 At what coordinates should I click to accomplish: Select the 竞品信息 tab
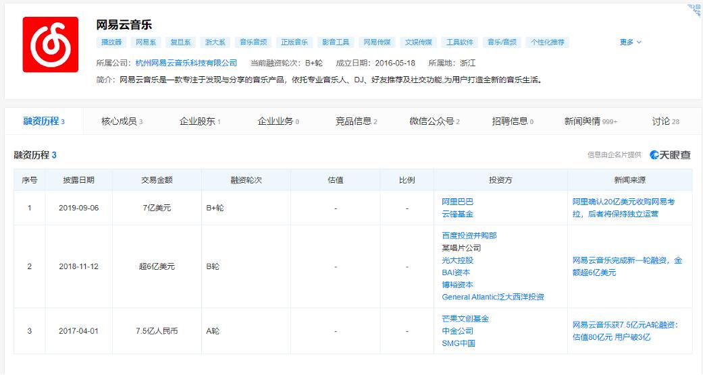[x=356, y=121]
